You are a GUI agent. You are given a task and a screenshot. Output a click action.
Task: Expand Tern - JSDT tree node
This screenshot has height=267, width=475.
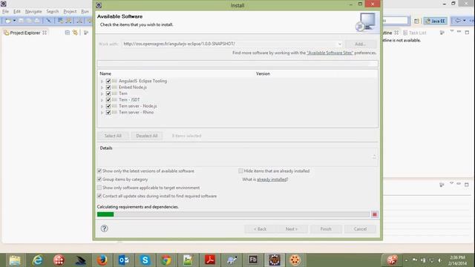[102, 100]
